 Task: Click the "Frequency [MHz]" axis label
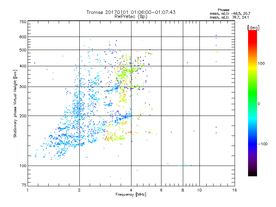click(131, 195)
